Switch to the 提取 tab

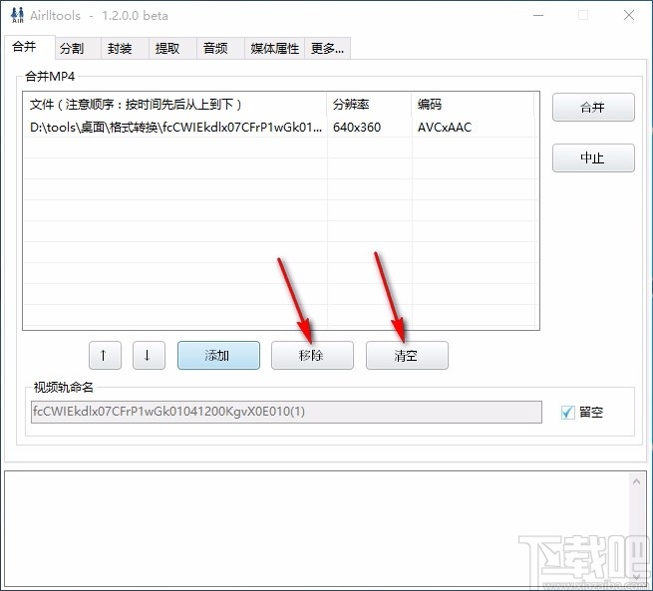coord(172,48)
